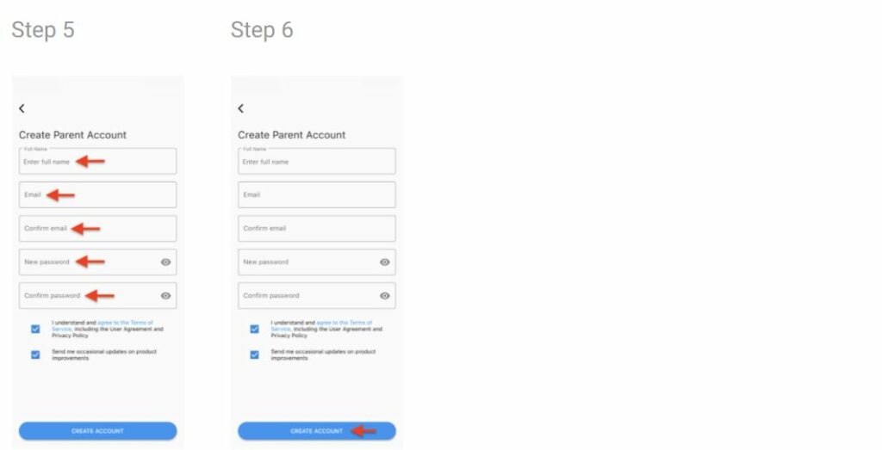
Task: Select Confirm email field in Step 6
Action: pyautogui.click(x=317, y=229)
